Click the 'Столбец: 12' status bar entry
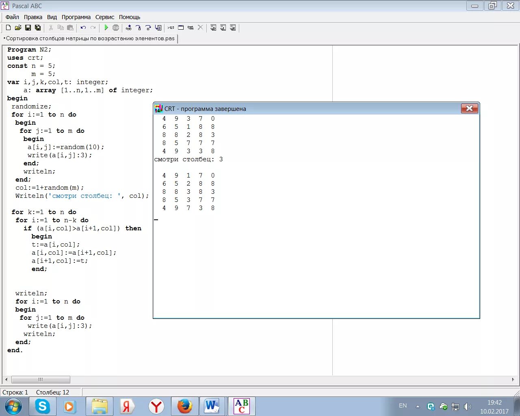This screenshot has height=416, width=520. (53, 392)
